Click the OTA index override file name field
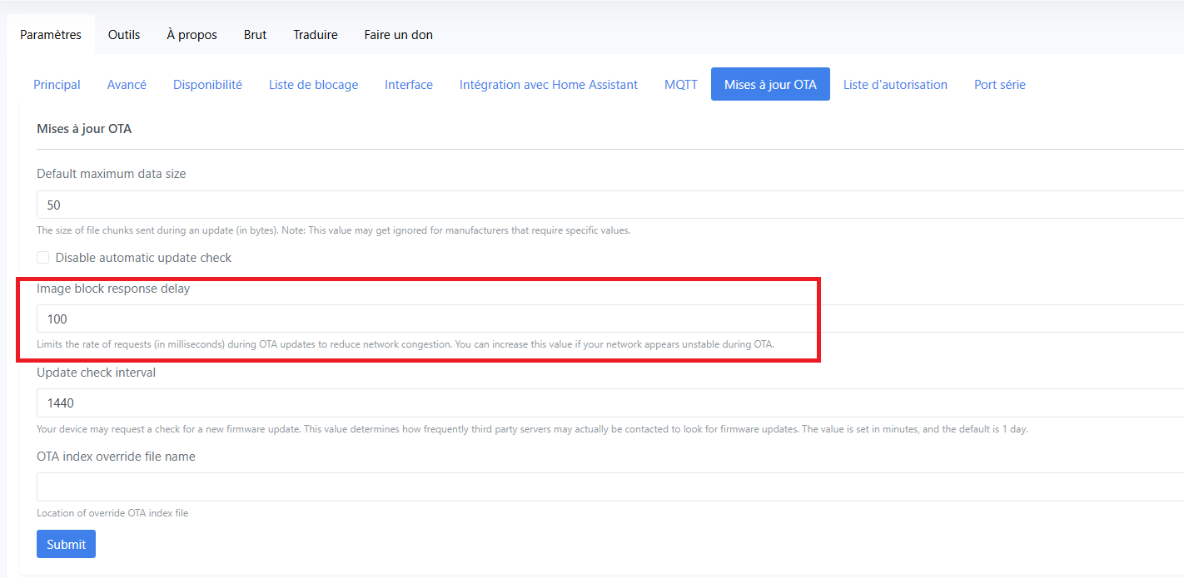Image resolution: width=1184 pixels, height=578 pixels. (610, 487)
